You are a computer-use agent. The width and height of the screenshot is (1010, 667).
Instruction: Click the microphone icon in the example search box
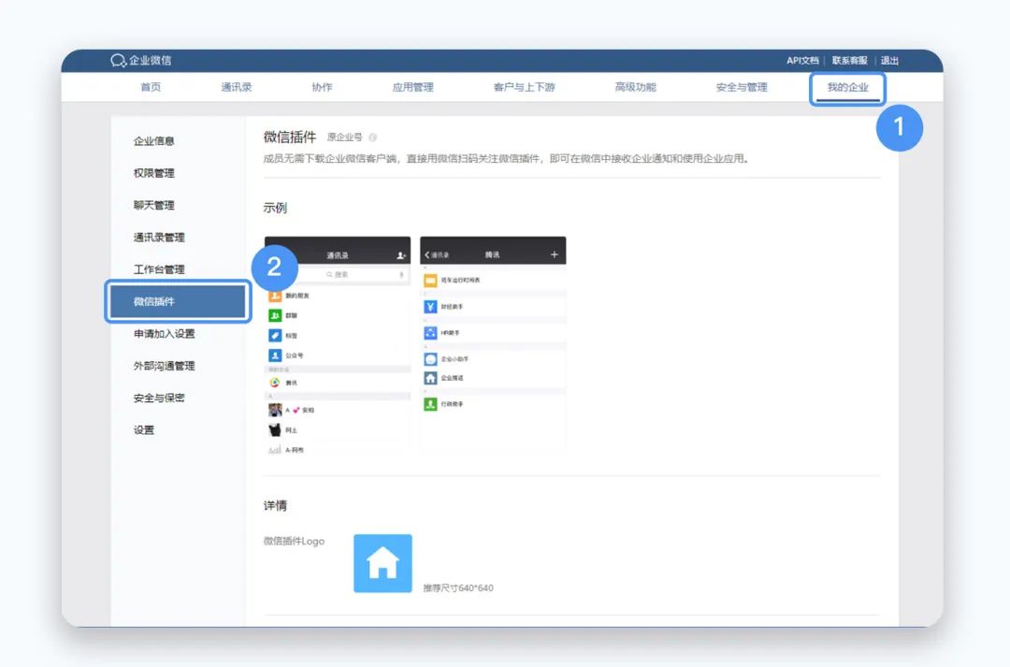click(401, 274)
